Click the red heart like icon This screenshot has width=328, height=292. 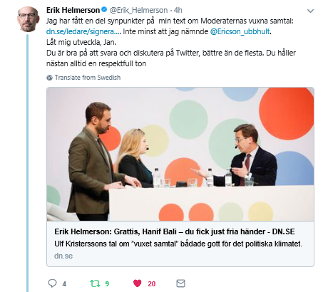point(138,283)
